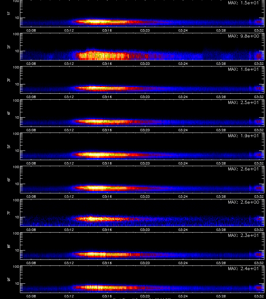The height and width of the screenshot is (299, 266).
Task: Select the MAX: 2.6e+01 readout
Action: coord(243,169)
